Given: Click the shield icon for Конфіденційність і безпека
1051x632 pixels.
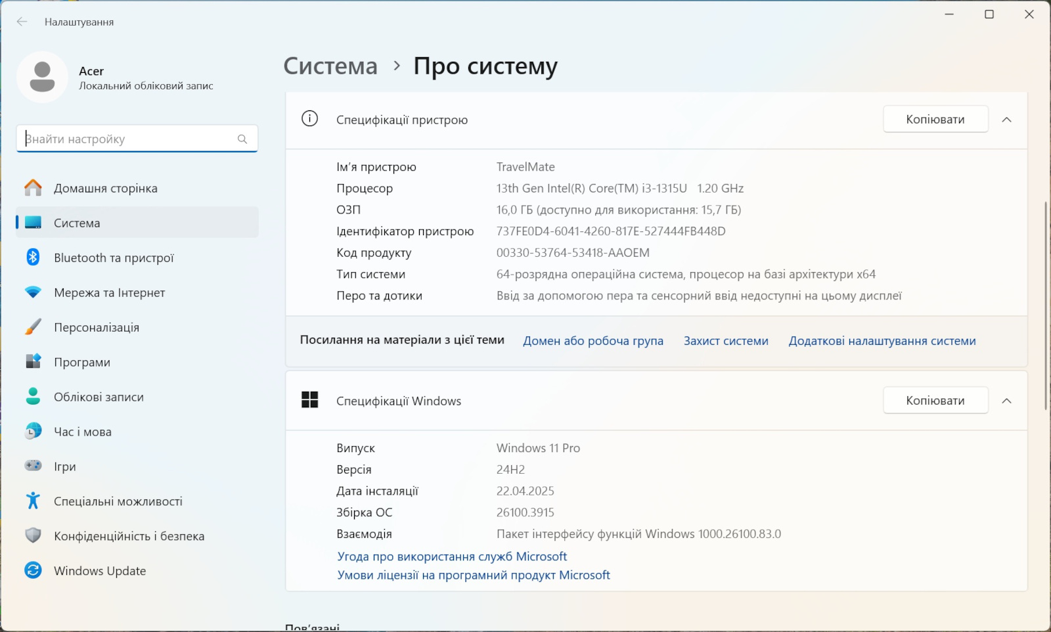Looking at the screenshot, I should click(x=33, y=535).
